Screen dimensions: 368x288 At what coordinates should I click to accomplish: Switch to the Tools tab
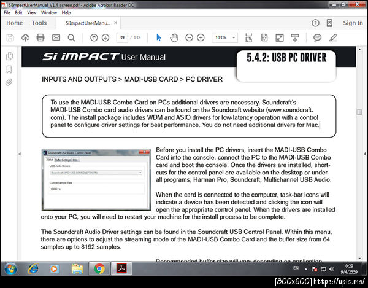(x=39, y=23)
